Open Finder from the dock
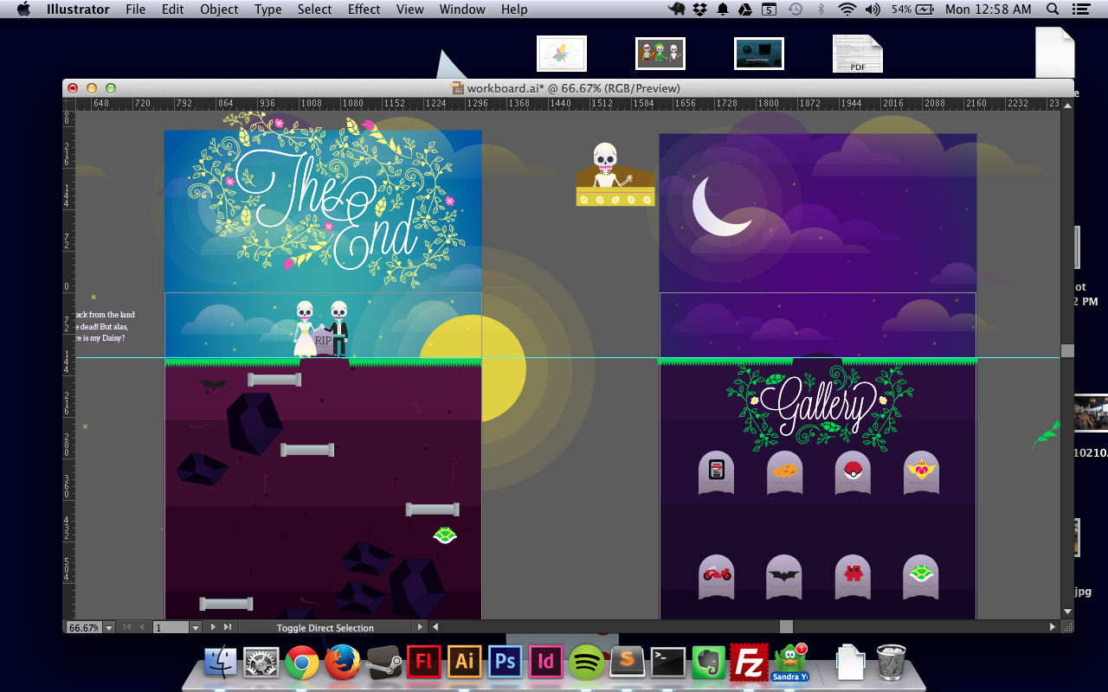This screenshot has width=1108, height=692. tap(221, 663)
